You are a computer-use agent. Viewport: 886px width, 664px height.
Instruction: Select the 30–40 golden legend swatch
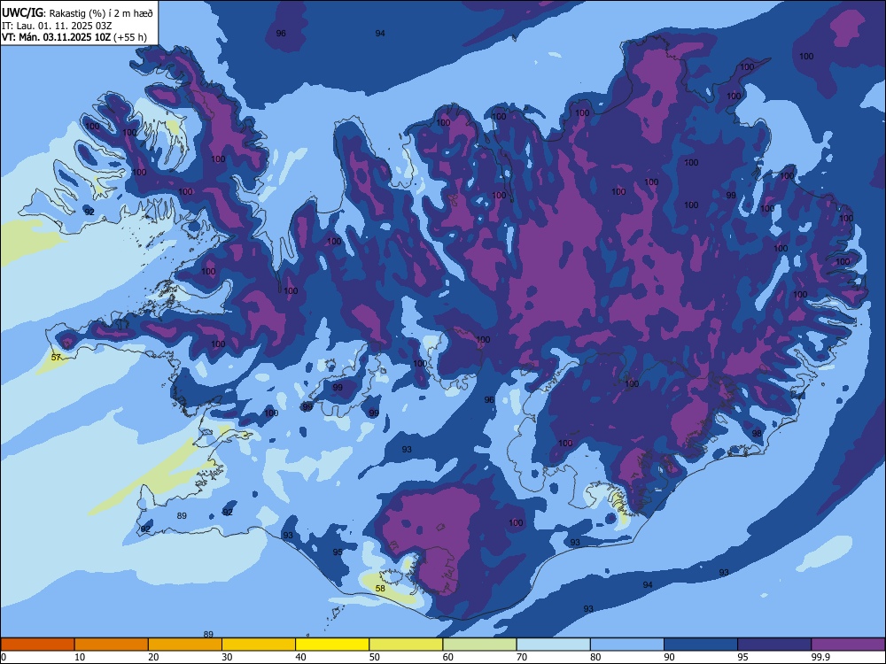tap(259, 645)
